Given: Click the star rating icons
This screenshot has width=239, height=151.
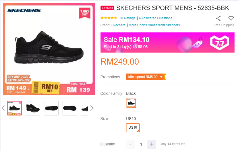Looking at the screenshot, I should click(x=109, y=18).
